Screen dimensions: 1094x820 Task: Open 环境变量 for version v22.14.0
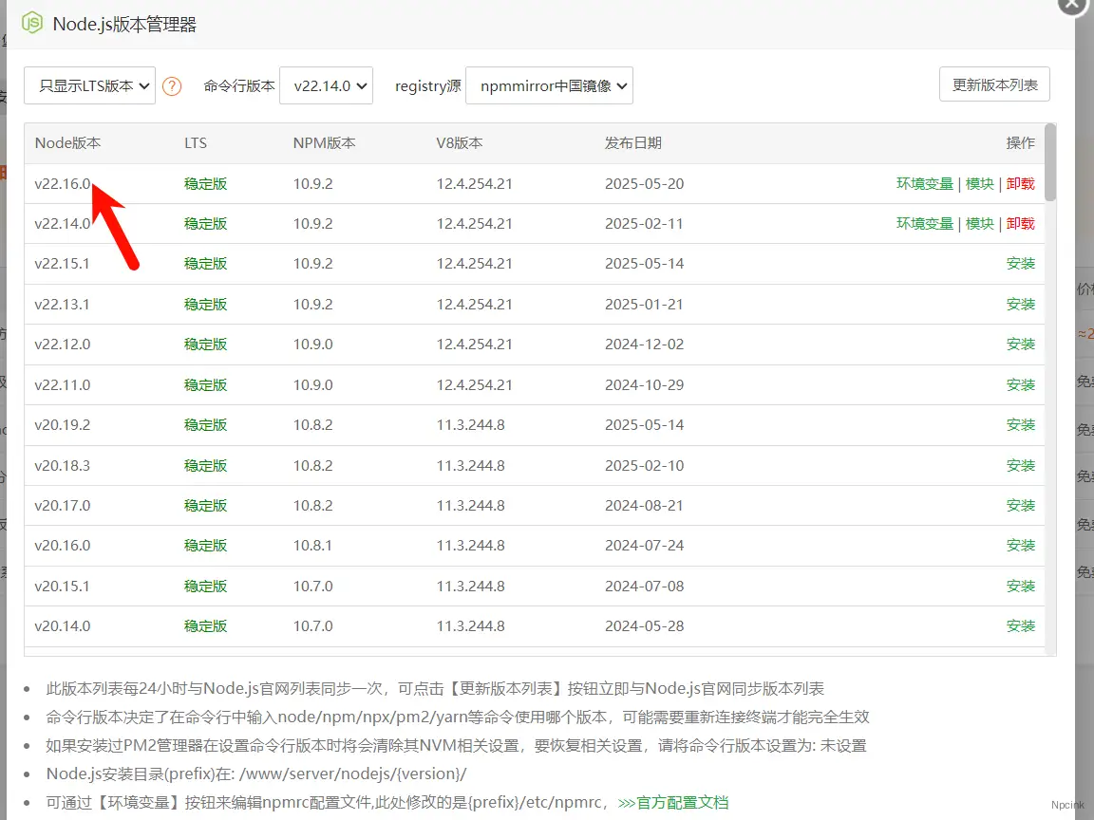coord(924,223)
